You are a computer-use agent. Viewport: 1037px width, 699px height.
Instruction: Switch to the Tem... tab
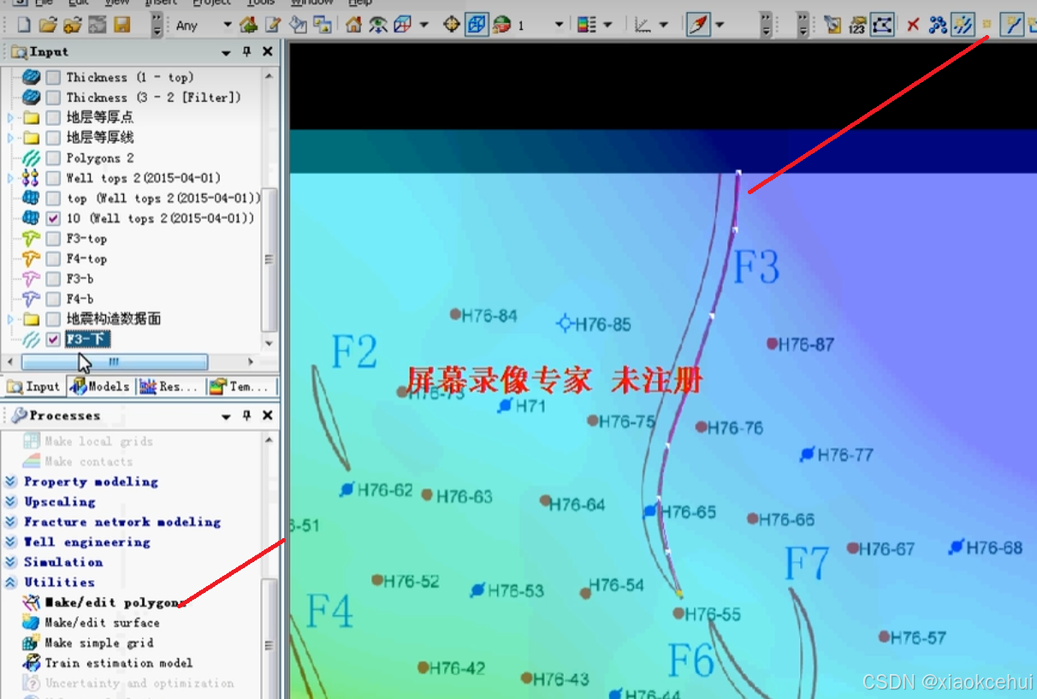tap(241, 387)
